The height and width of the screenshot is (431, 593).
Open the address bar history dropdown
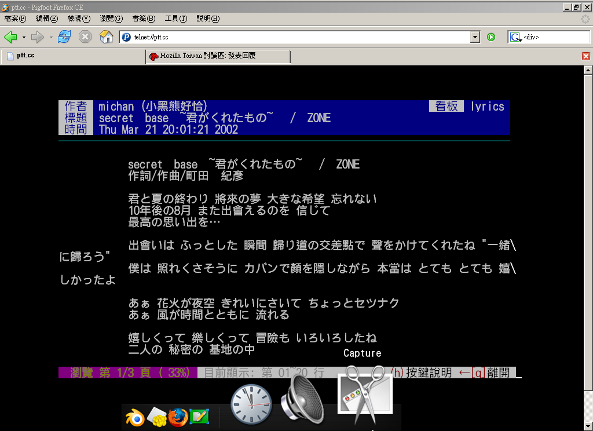tap(475, 37)
